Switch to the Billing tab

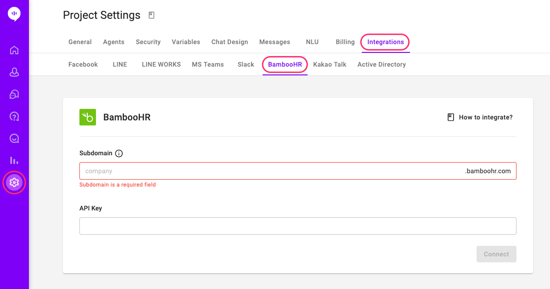345,42
